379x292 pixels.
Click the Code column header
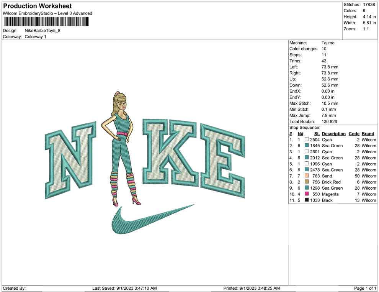click(354, 134)
